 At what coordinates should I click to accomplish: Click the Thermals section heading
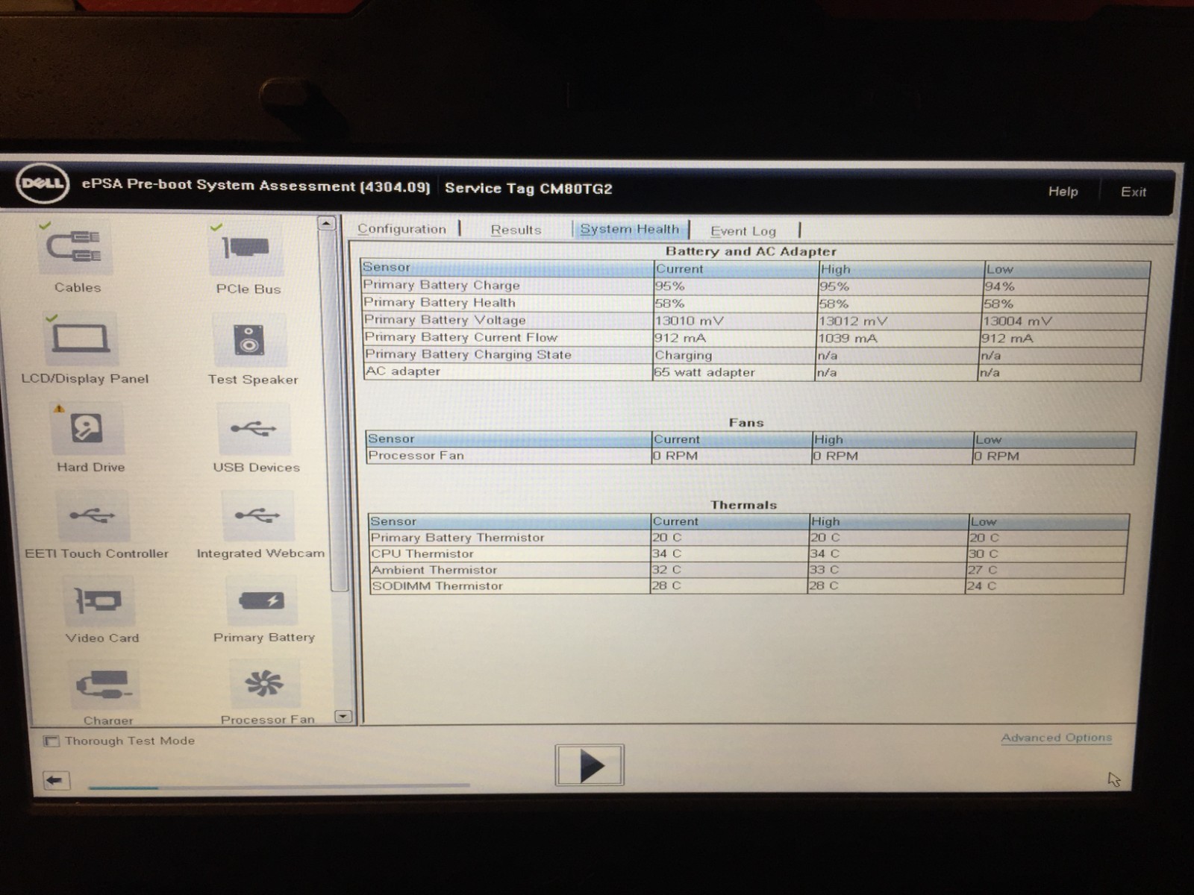pos(743,505)
